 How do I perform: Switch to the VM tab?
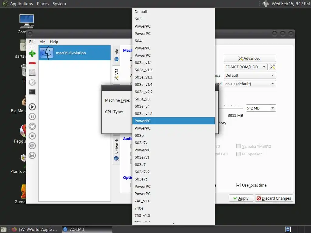[x=116, y=75]
